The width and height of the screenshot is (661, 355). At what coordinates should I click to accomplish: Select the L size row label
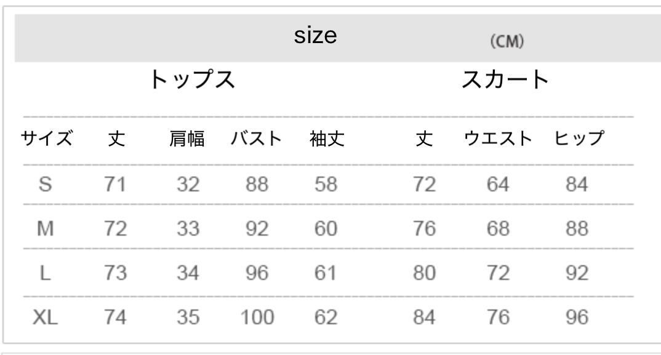pyautogui.click(x=44, y=273)
